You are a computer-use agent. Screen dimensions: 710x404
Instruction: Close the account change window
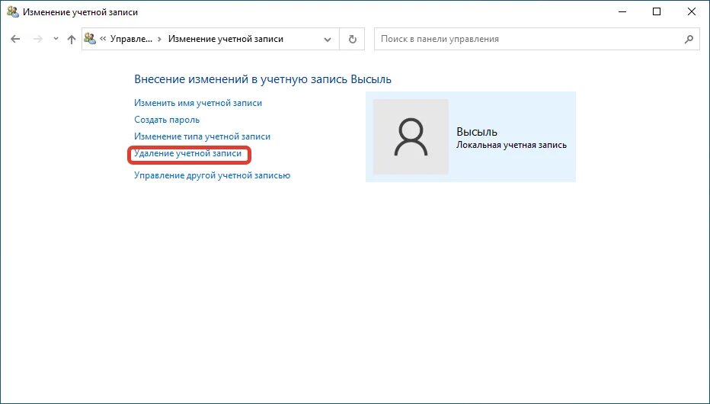[x=692, y=12]
